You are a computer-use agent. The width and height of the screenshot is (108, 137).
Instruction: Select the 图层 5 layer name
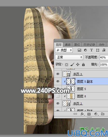coord(81,89)
